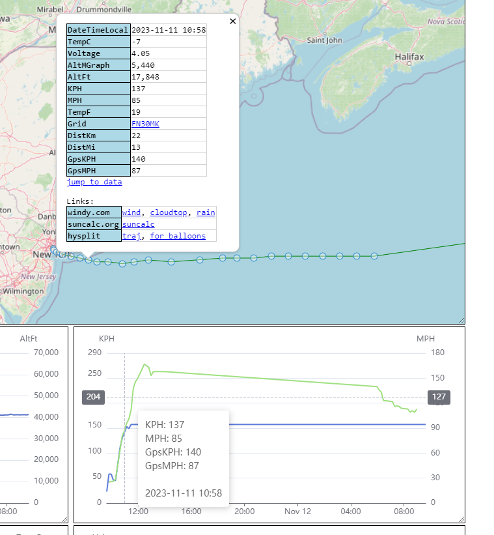Click the 127 MPH axis value badge
The height and width of the screenshot is (535, 494).
pyautogui.click(x=439, y=398)
